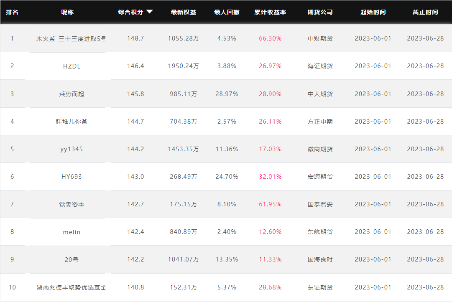Screen dimensions: 452x302
Task: Open nickname yy1345
Action: (x=72, y=149)
